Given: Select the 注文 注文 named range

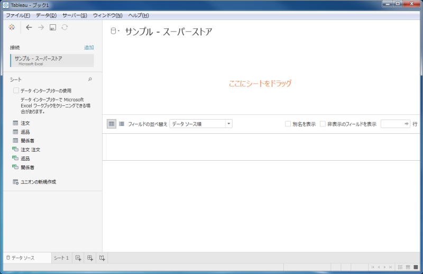Looking at the screenshot, I should 26,150.
